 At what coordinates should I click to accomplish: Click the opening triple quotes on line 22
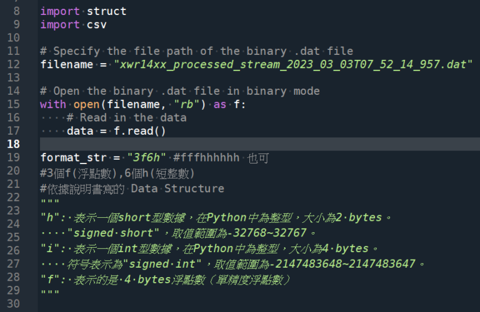click(x=50, y=202)
